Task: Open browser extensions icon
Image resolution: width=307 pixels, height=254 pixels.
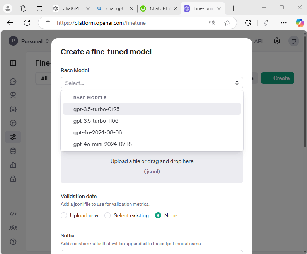Action: click(248, 23)
